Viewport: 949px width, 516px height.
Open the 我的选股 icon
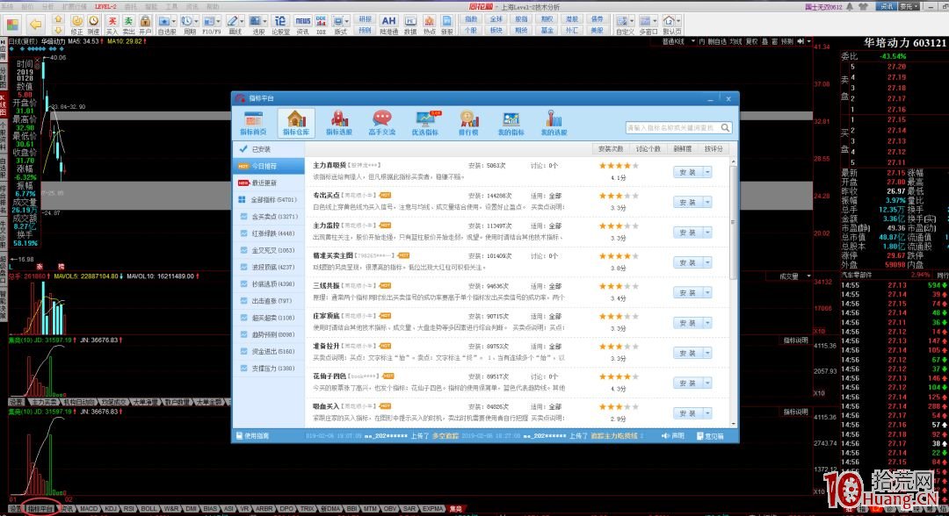click(554, 123)
